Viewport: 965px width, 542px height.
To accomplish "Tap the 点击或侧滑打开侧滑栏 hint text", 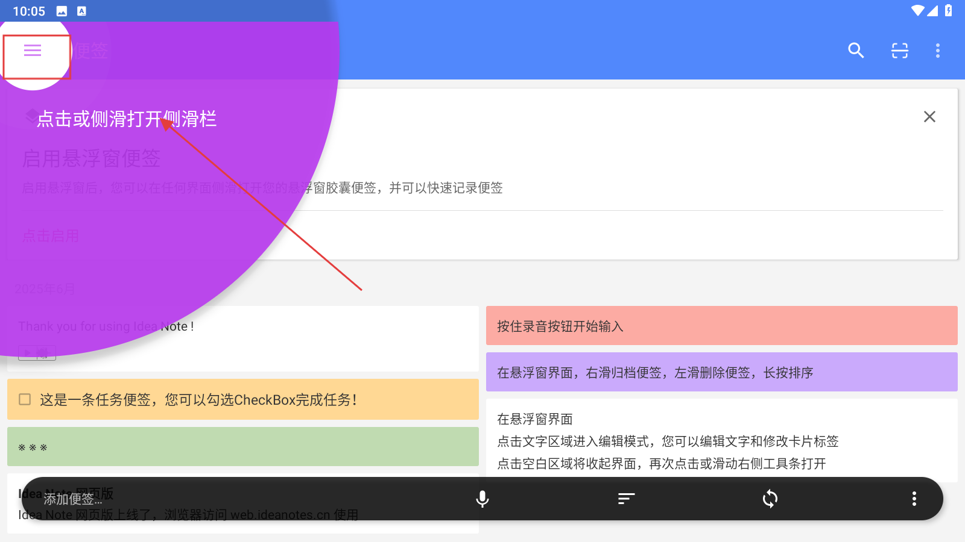I will (127, 119).
